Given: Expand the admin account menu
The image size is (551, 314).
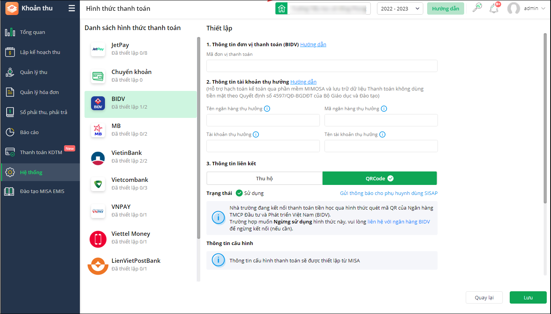Looking at the screenshot, I should point(528,8).
